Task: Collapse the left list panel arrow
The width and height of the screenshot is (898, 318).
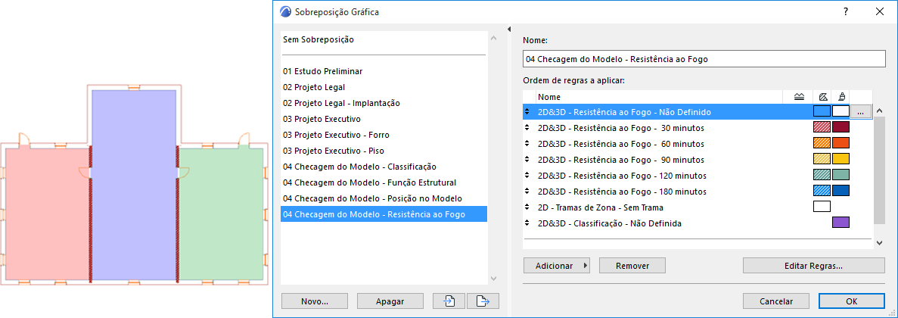Action: coord(509,30)
